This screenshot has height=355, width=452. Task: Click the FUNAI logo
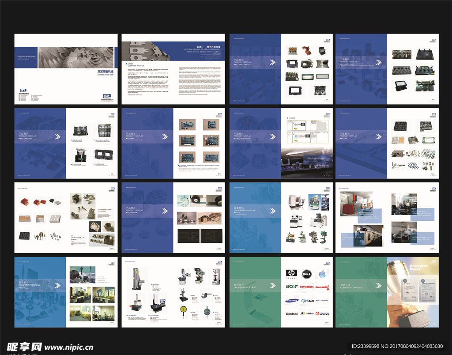307,301
